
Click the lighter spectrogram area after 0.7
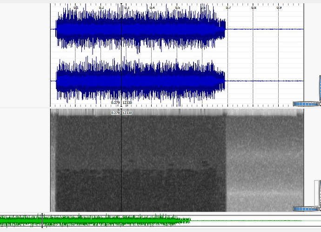(264, 158)
